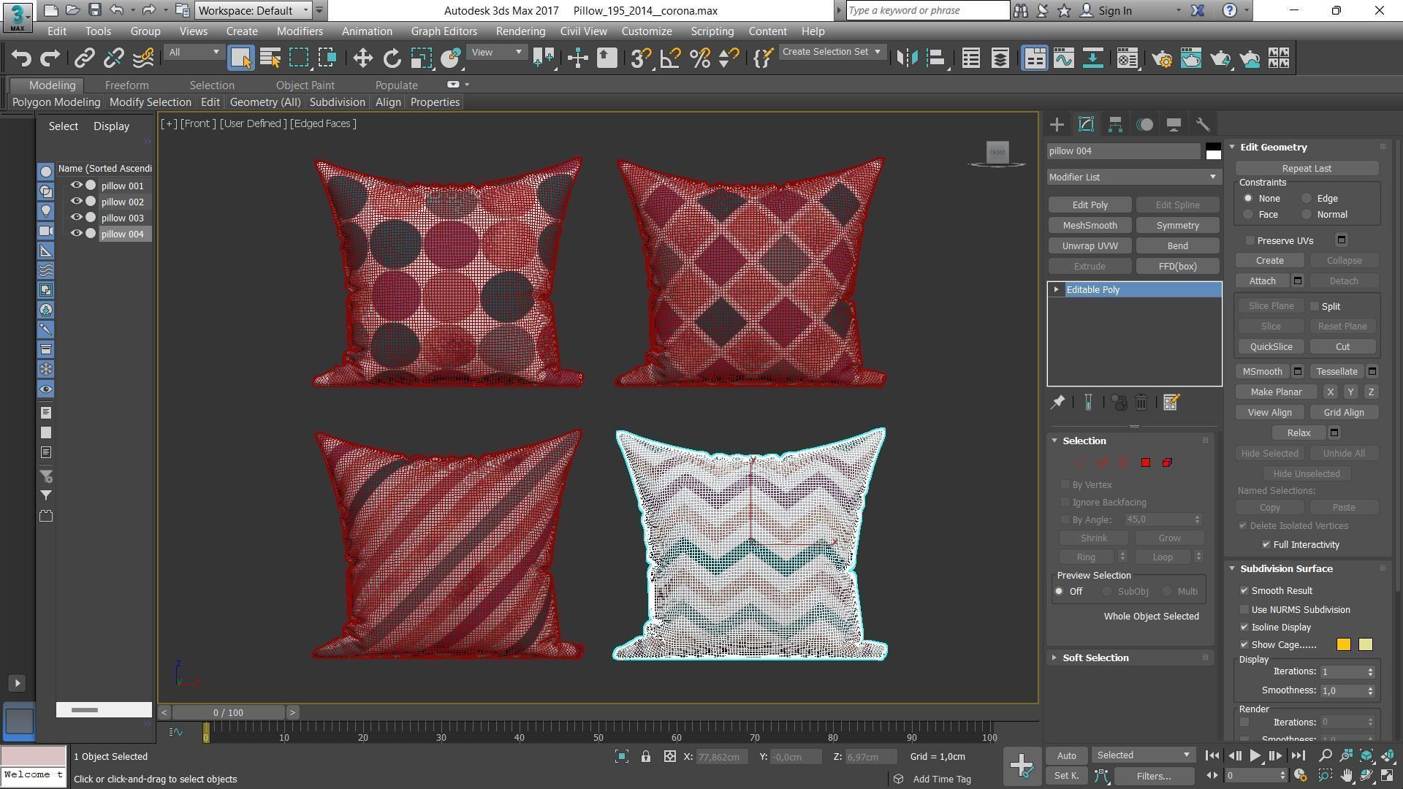The height and width of the screenshot is (789, 1403).
Task: Toggle Isoline Display checkbox
Action: coord(1244,628)
